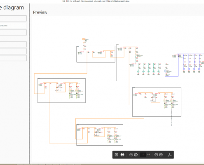Print the diagram using the printer icon

click(x=122, y=155)
